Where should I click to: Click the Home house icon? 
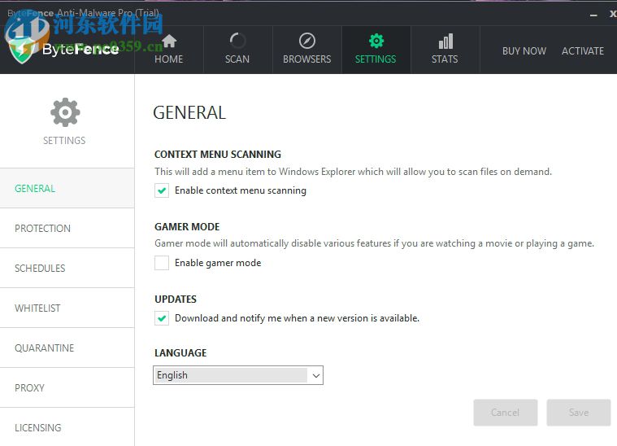(x=169, y=41)
